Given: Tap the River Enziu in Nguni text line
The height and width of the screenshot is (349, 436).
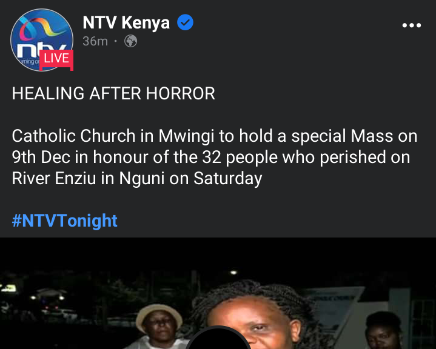Looking at the screenshot, I should click(x=137, y=178).
